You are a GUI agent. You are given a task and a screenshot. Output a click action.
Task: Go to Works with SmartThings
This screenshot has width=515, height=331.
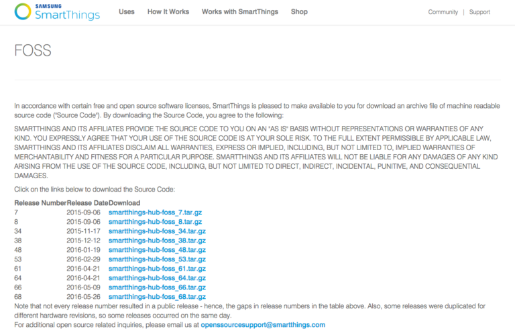[x=240, y=12]
